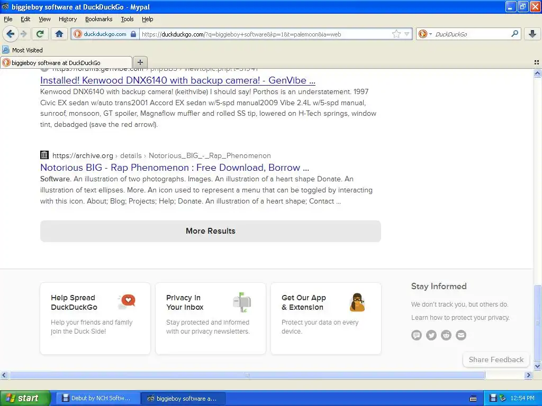Open the File menu

tap(8, 19)
